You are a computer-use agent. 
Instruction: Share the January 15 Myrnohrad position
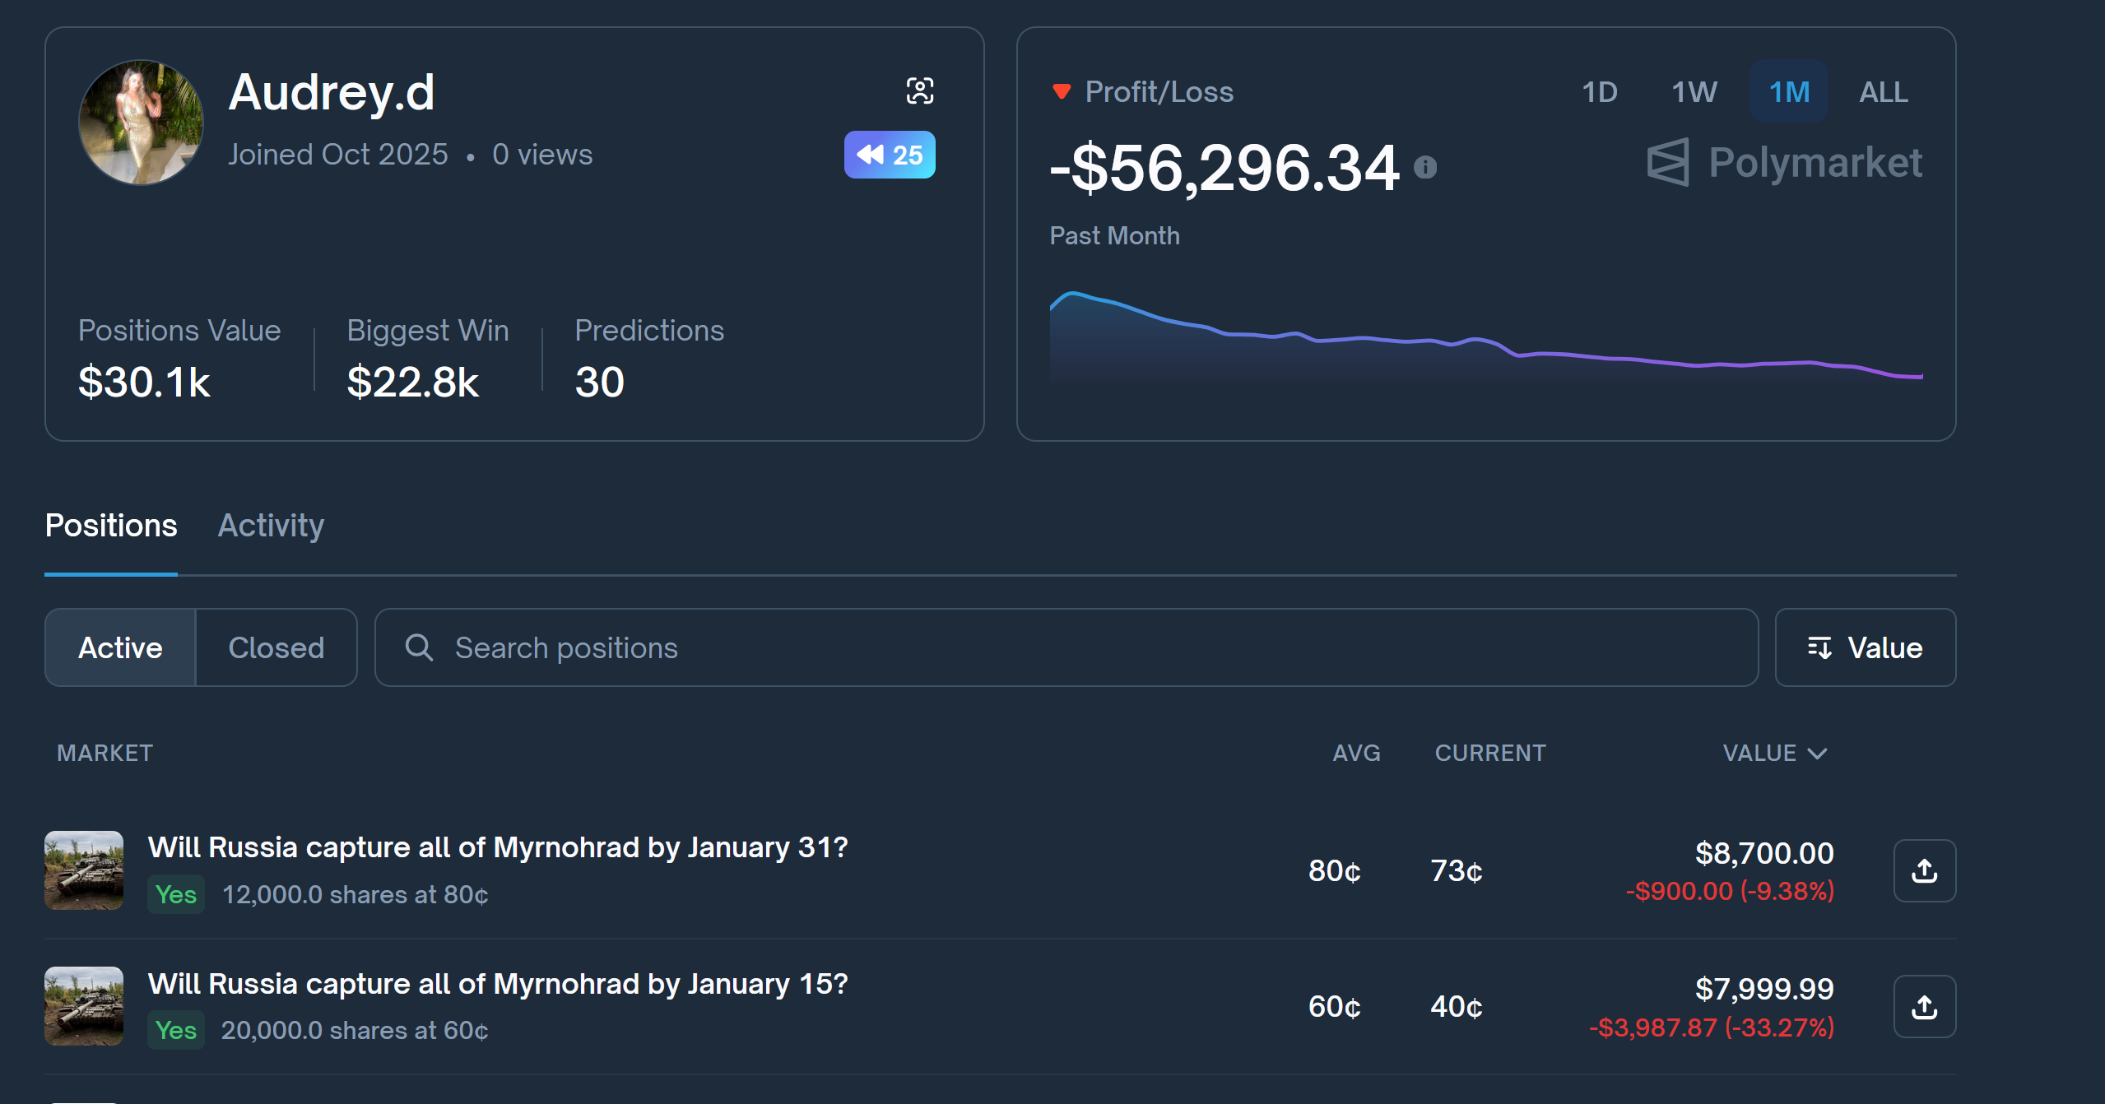coord(1924,1006)
